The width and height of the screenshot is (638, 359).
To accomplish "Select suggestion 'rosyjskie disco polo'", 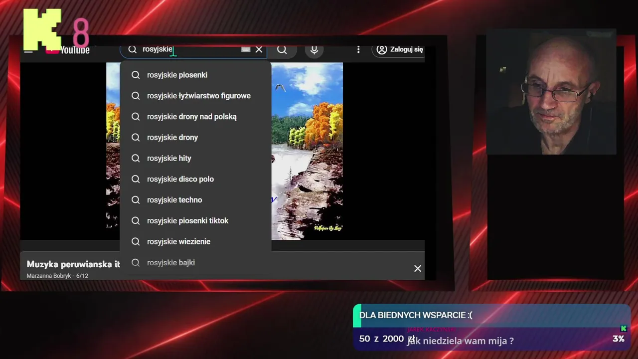I will pos(195,179).
